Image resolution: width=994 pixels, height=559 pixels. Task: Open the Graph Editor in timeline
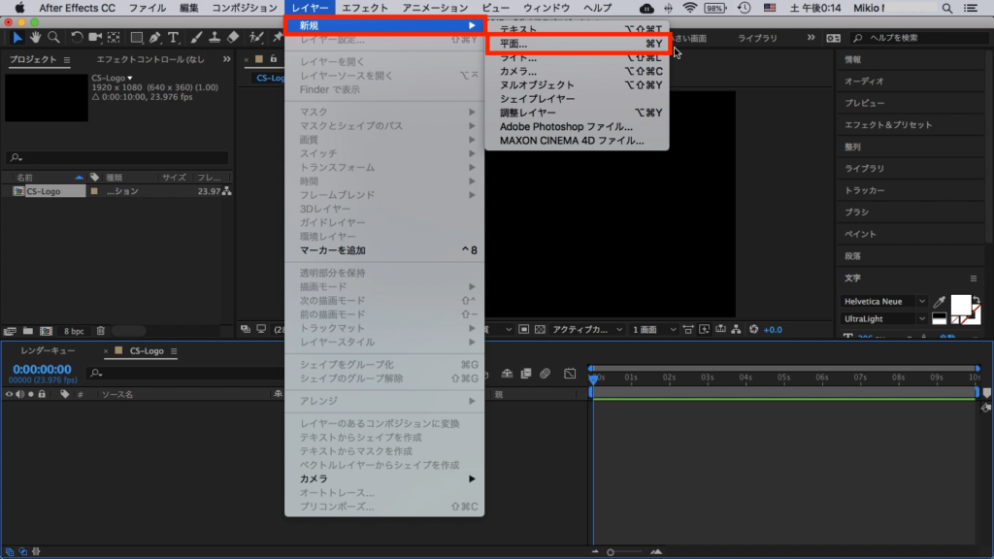pos(570,374)
